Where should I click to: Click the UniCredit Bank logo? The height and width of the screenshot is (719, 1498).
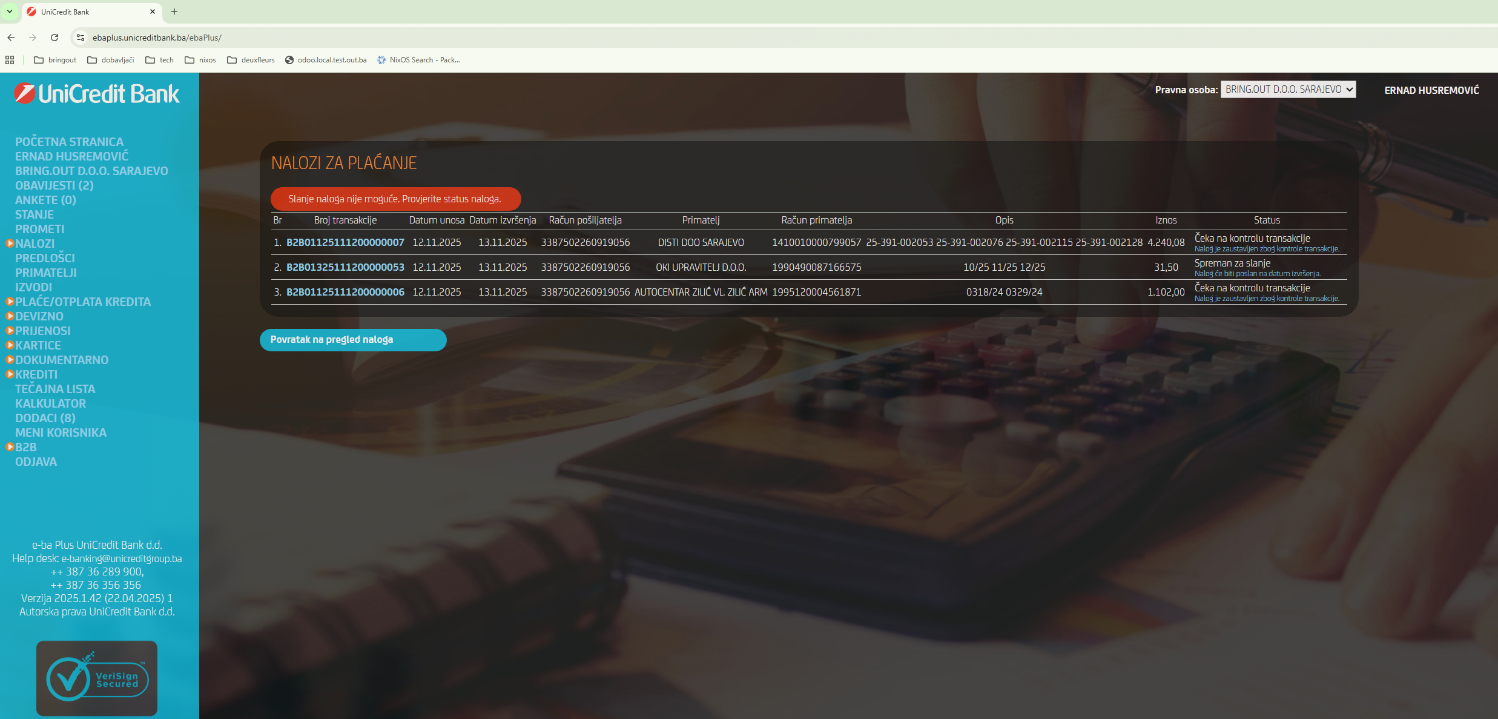pyautogui.click(x=97, y=94)
